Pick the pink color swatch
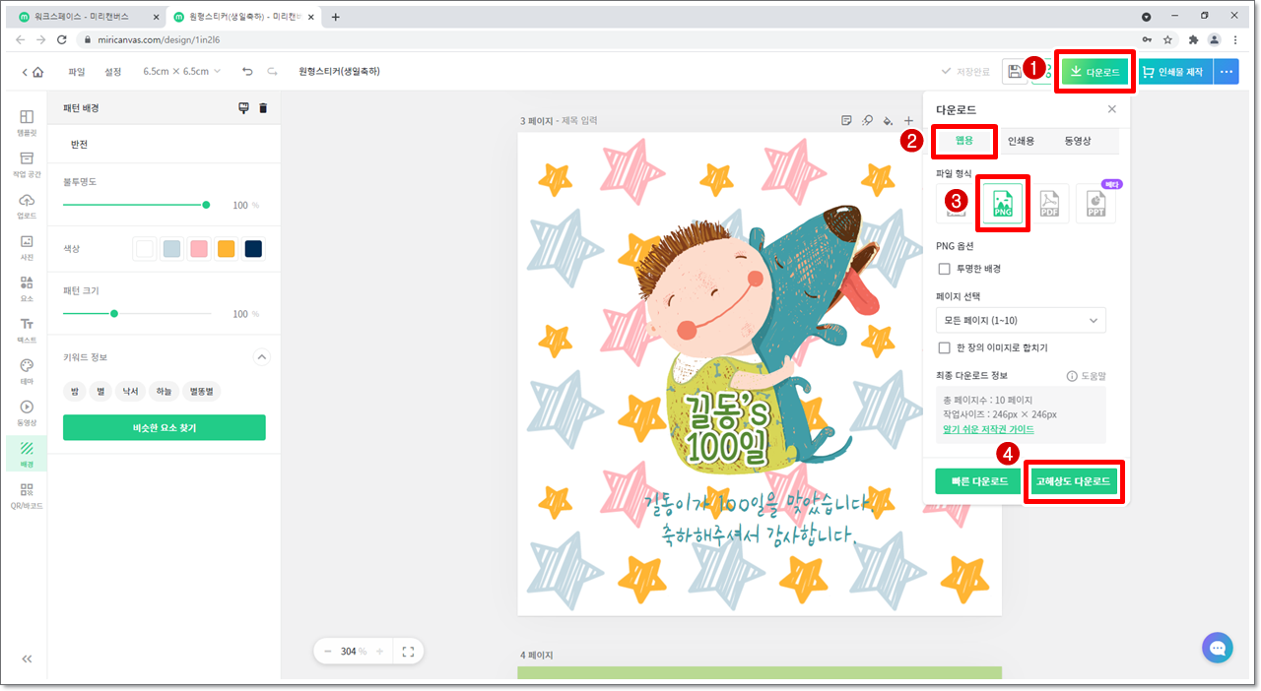Image resolution: width=1261 pixels, height=691 pixels. [199, 249]
